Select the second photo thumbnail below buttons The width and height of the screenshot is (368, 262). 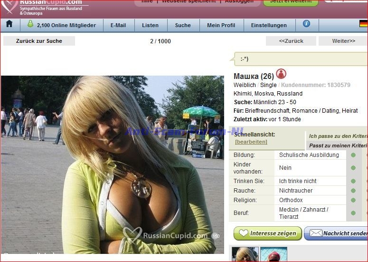(x=274, y=254)
